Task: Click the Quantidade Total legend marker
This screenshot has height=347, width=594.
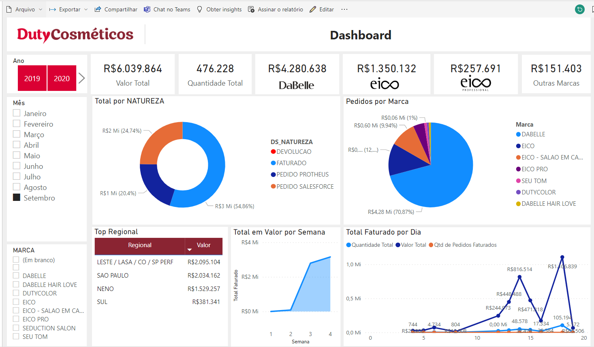Action: point(348,245)
